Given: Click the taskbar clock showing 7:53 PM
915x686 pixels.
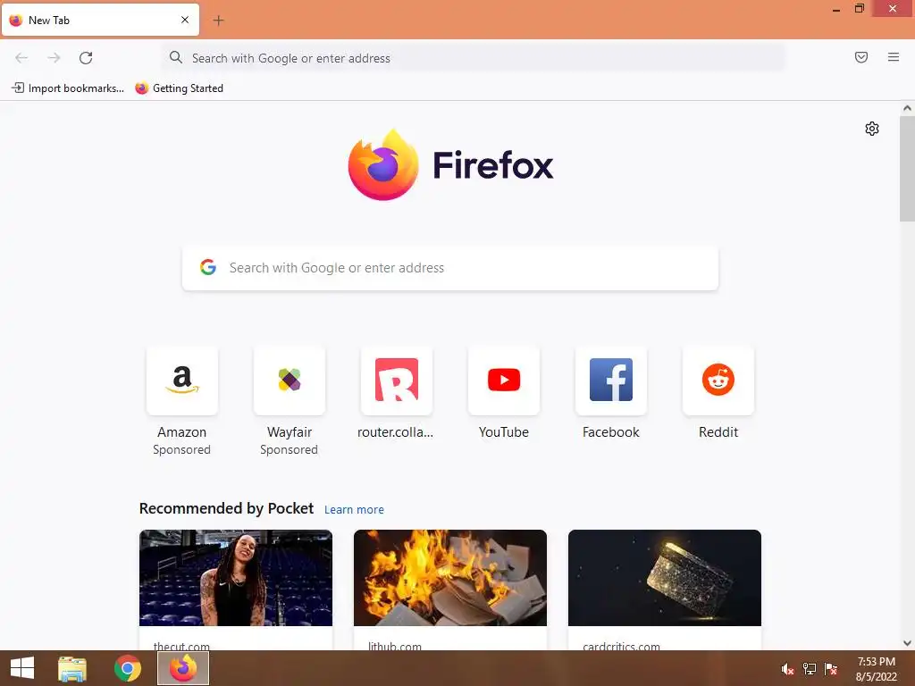Looking at the screenshot, I should 876,669.
